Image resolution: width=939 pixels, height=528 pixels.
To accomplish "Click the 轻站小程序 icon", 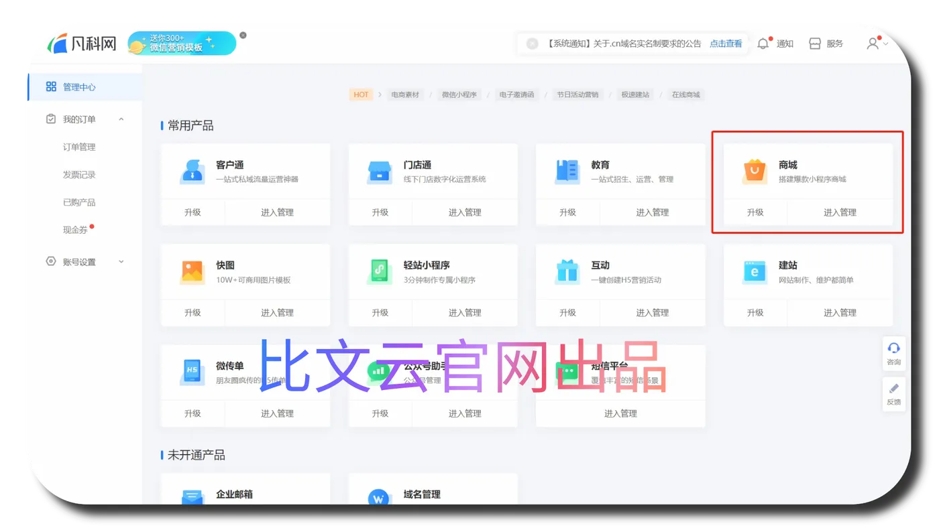I will pyautogui.click(x=380, y=272).
